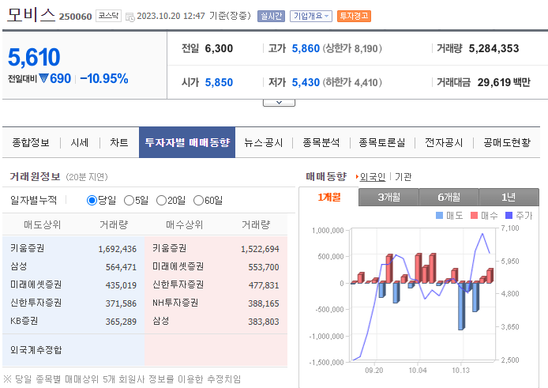Open the 종합정보 tab
Screen dimensions: 548x388
(31, 143)
